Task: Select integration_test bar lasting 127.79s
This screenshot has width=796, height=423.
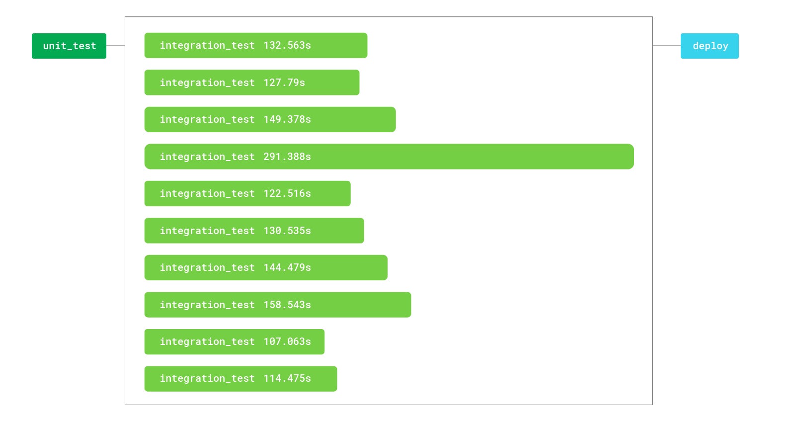Action: click(252, 83)
